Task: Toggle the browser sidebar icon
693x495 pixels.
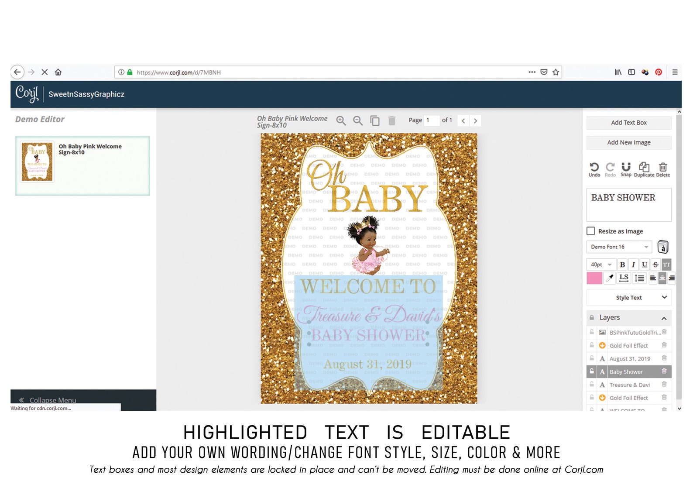Action: coord(631,72)
